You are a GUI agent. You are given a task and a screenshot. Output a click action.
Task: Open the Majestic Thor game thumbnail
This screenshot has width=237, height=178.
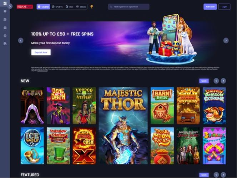coord(123,126)
